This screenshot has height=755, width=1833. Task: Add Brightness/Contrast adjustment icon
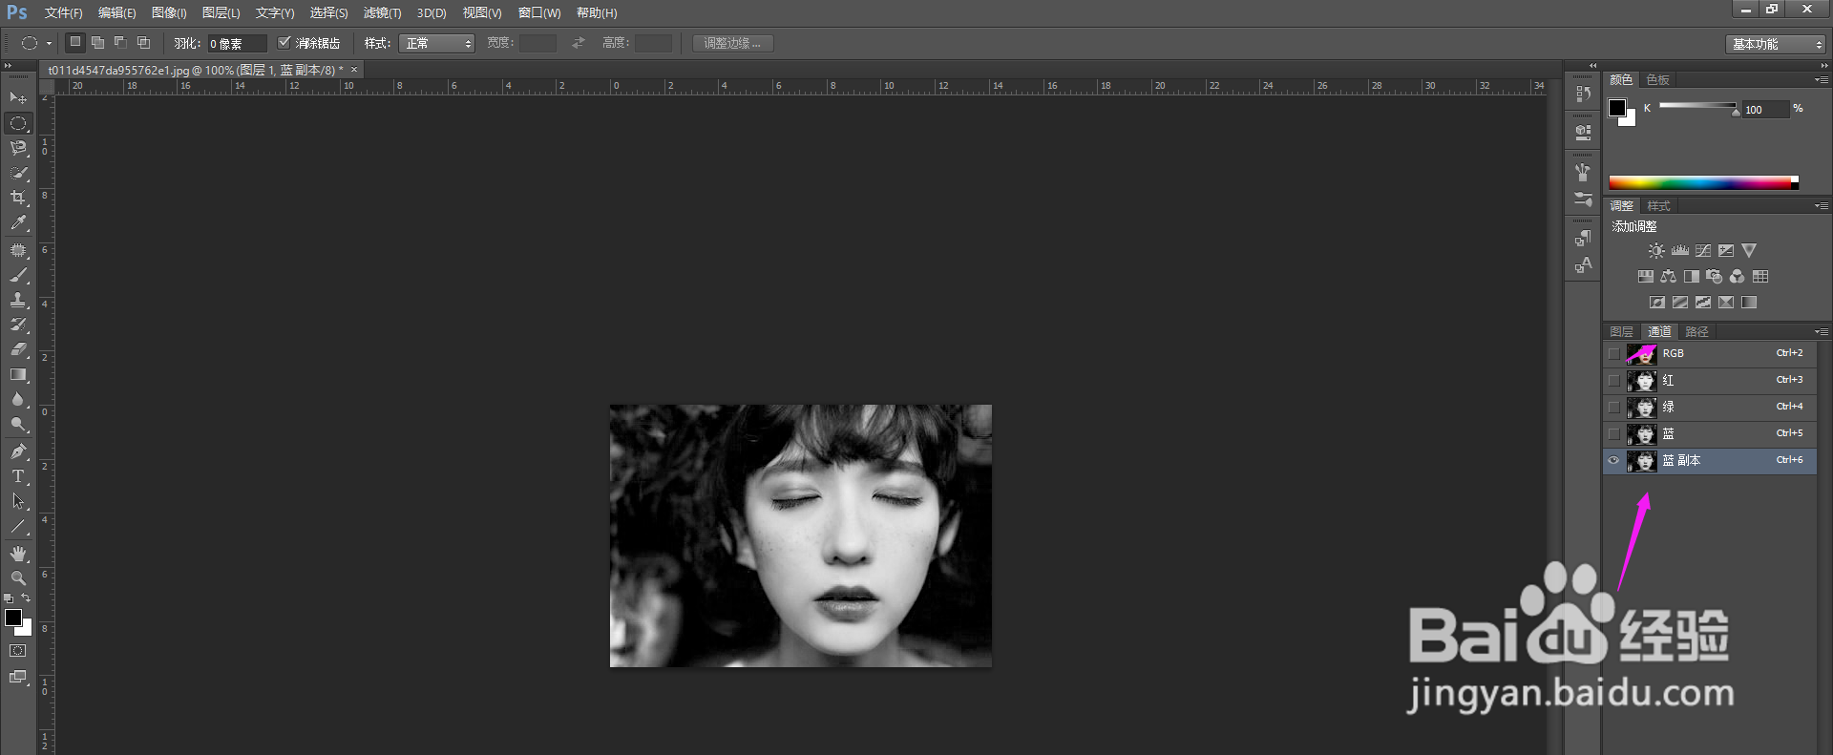coord(1656,251)
